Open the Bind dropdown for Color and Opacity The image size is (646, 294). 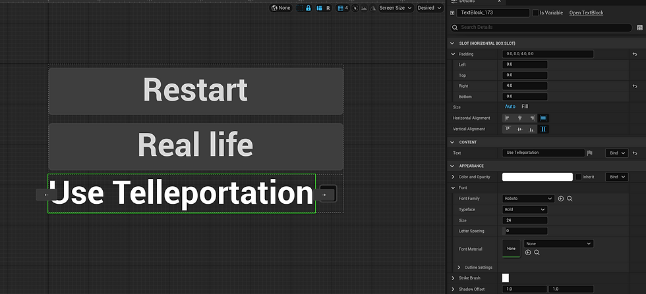pyautogui.click(x=617, y=177)
